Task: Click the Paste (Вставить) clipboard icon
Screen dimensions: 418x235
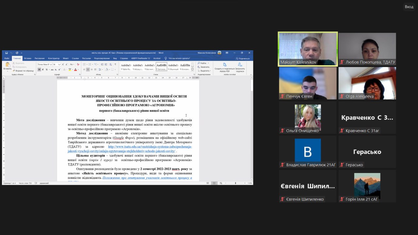Action: click(x=7, y=65)
